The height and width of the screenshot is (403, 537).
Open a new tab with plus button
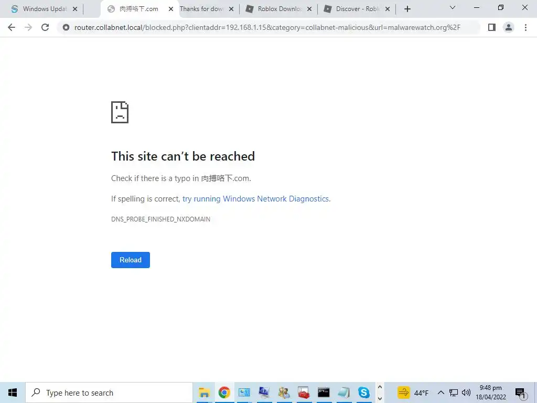tap(407, 9)
